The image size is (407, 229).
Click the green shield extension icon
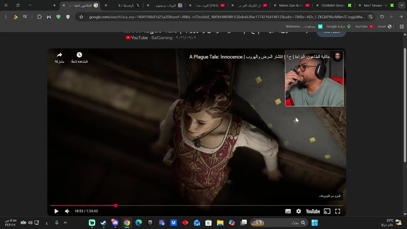pos(58,17)
